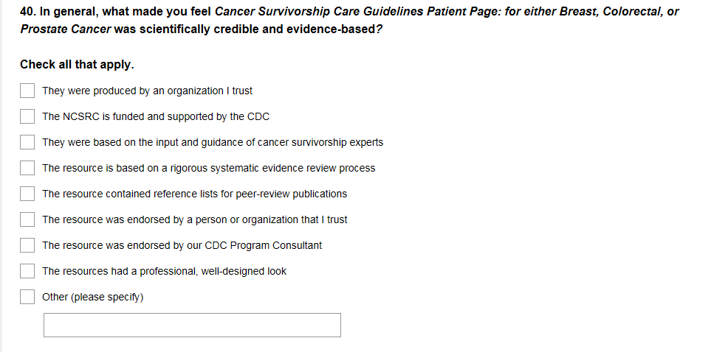Viewport: 711px width, 352px height.
Task: Click the label text about peer-review publication reference lists
Action: (194, 194)
